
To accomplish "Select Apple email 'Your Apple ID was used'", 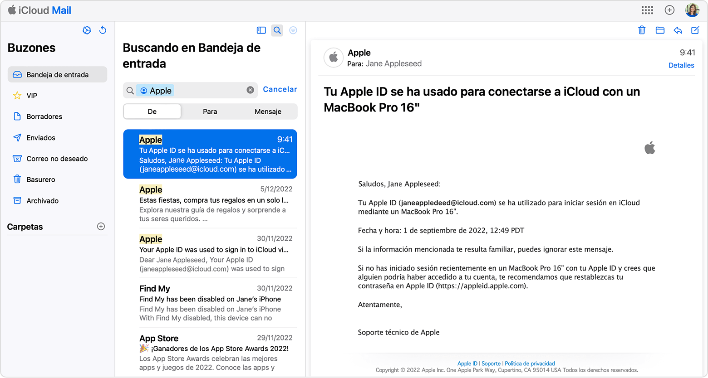I will click(x=210, y=253).
